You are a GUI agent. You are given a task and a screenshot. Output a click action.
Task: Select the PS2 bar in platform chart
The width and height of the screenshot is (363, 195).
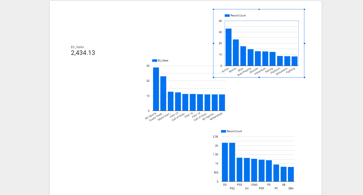(x=232, y=162)
